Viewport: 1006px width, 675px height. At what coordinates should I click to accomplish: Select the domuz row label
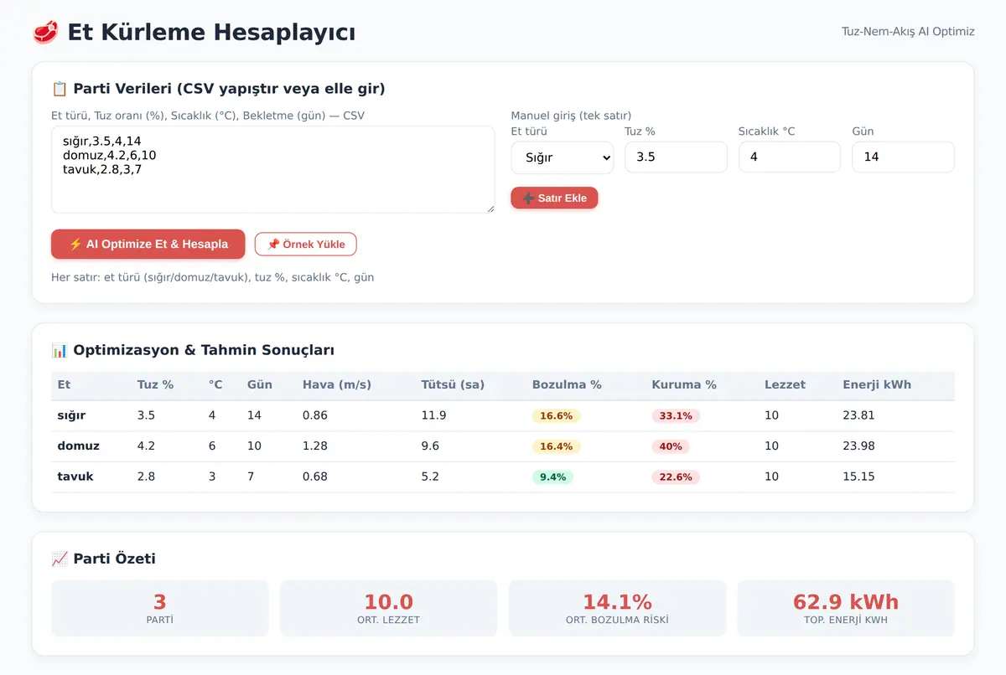(78, 446)
